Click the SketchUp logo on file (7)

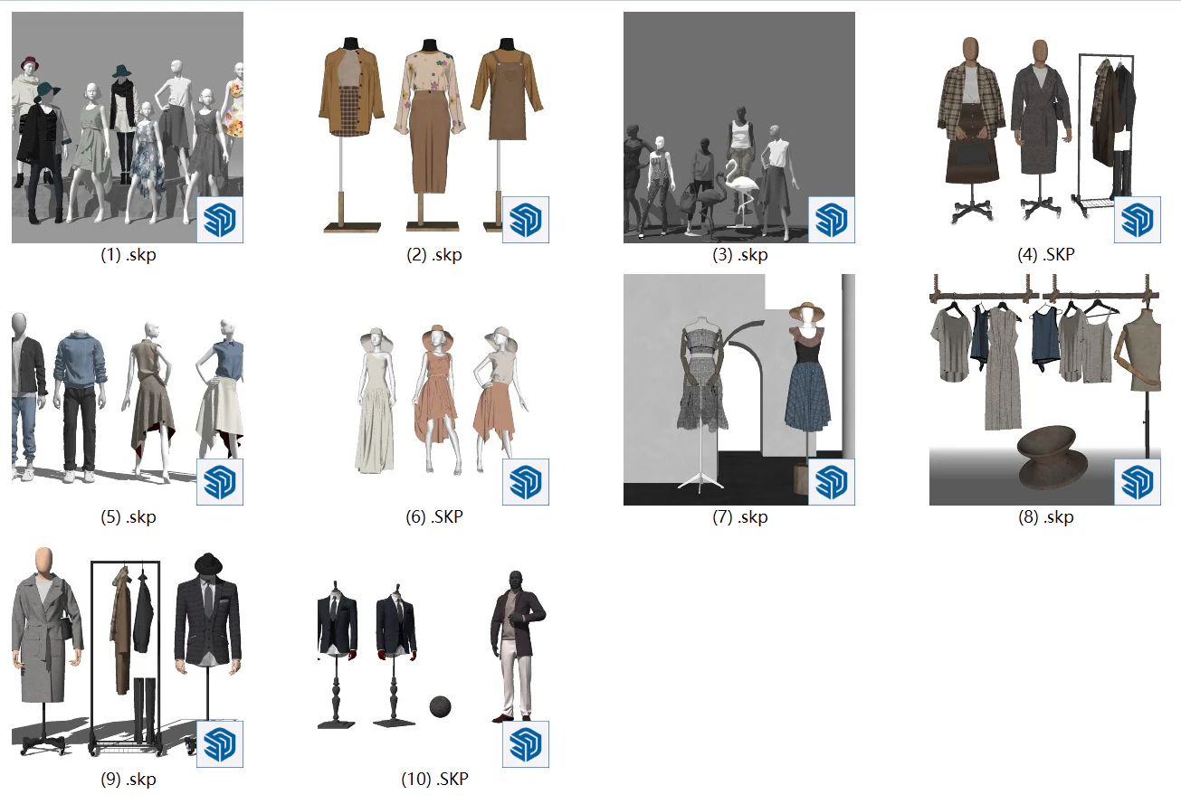point(833,481)
